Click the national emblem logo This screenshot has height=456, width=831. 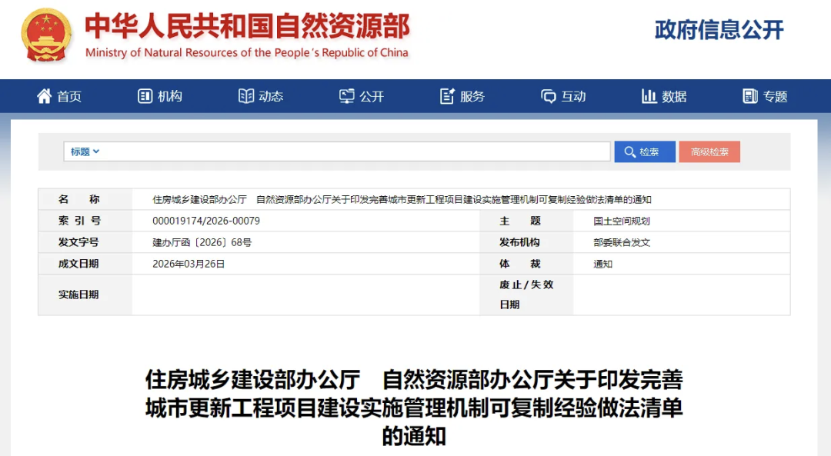[46, 35]
